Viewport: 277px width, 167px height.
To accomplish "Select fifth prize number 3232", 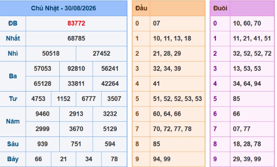I will pos(110,114).
